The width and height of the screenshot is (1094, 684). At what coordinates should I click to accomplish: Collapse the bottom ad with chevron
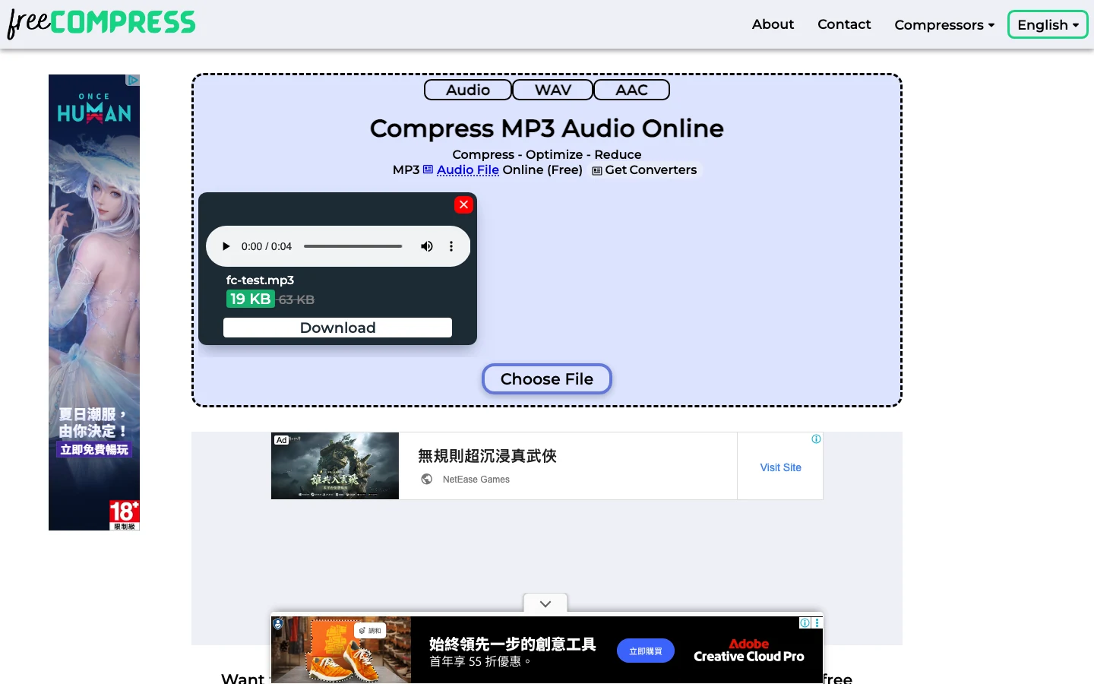point(545,603)
